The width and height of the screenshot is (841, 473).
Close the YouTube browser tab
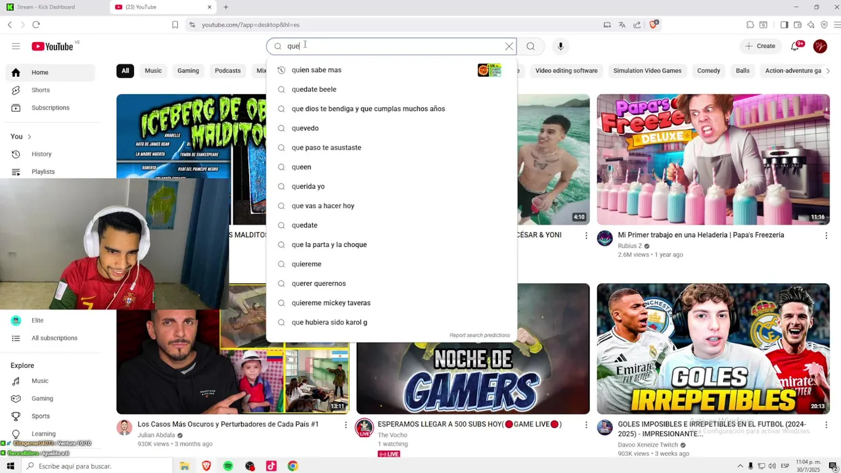[210, 7]
